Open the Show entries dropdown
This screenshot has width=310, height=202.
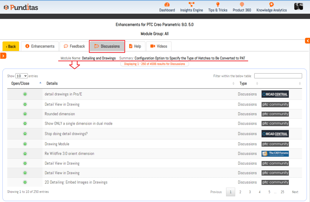(22, 76)
